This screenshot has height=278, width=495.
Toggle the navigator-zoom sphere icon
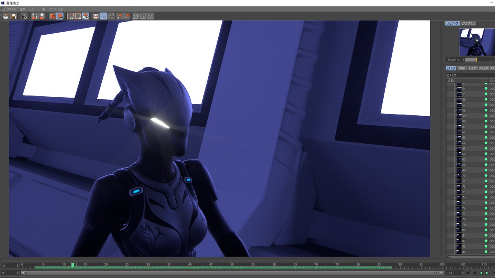[x=85, y=16]
